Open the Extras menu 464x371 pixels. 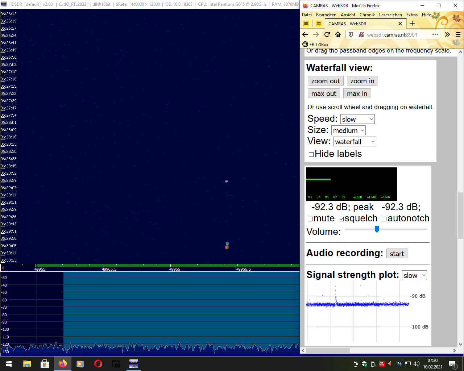click(412, 15)
